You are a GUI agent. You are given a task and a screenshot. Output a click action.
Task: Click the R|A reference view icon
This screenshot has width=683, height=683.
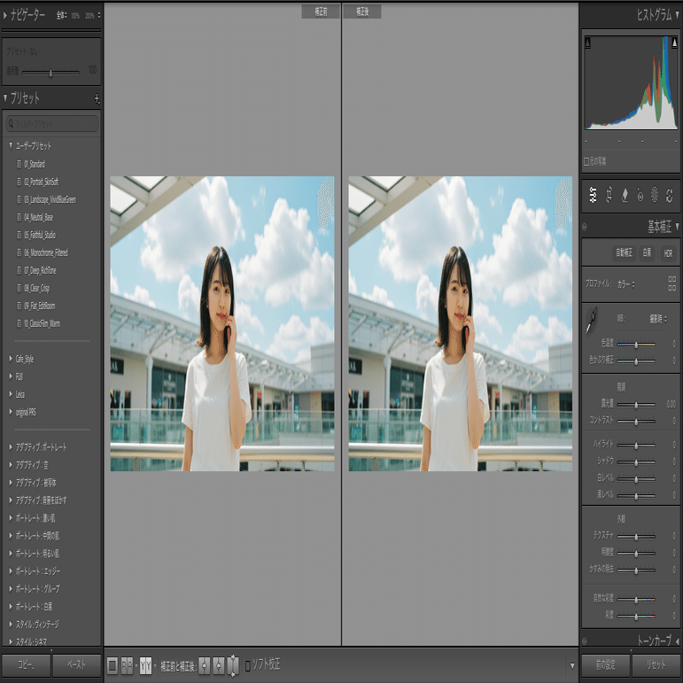click(127, 665)
